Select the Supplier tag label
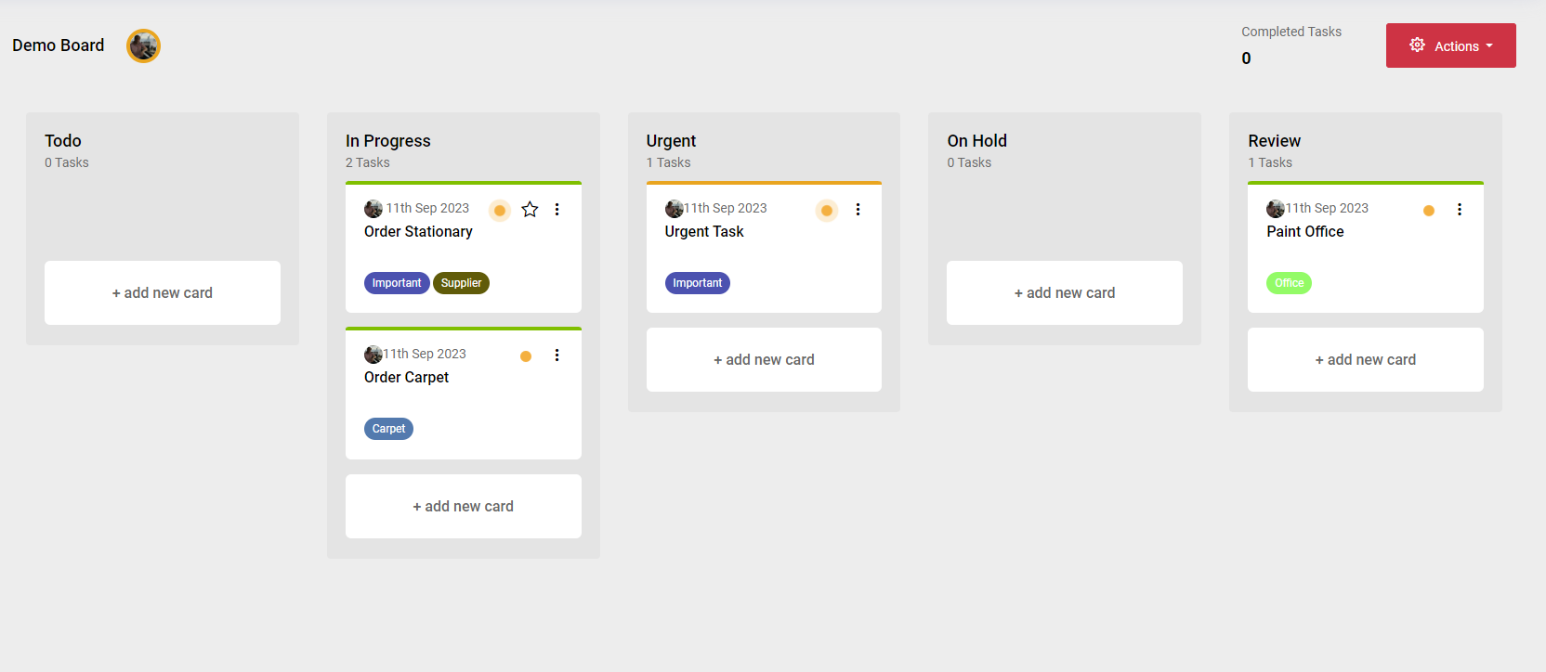The height and width of the screenshot is (672, 1546). point(461,283)
